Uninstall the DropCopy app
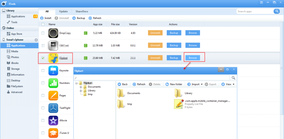Viewport: 284px width, 139px height. (155, 33)
